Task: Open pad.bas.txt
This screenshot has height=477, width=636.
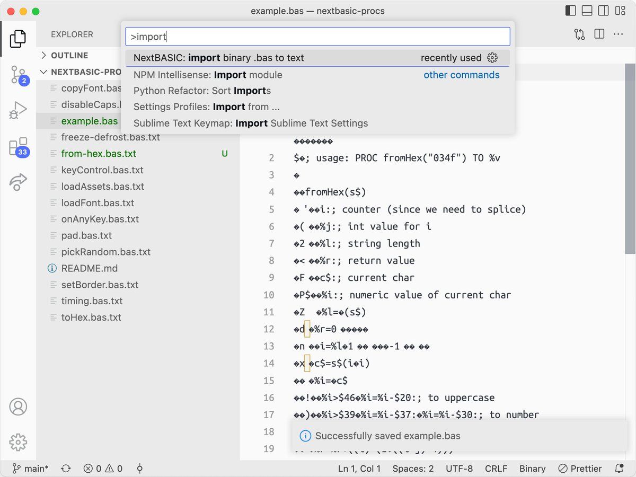Action: pyautogui.click(x=86, y=235)
